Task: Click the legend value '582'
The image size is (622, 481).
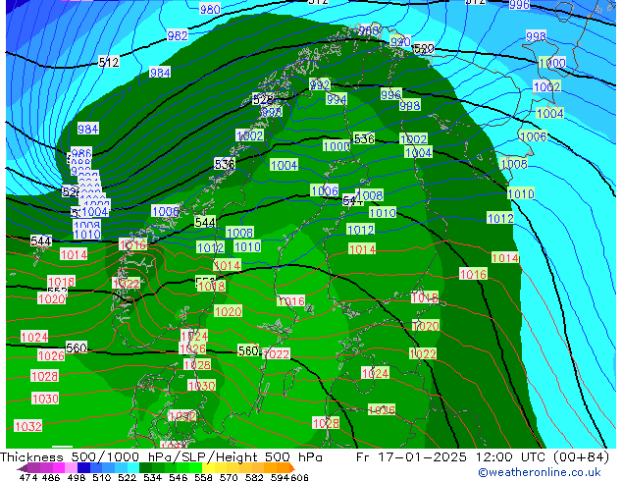Action: tap(254, 477)
